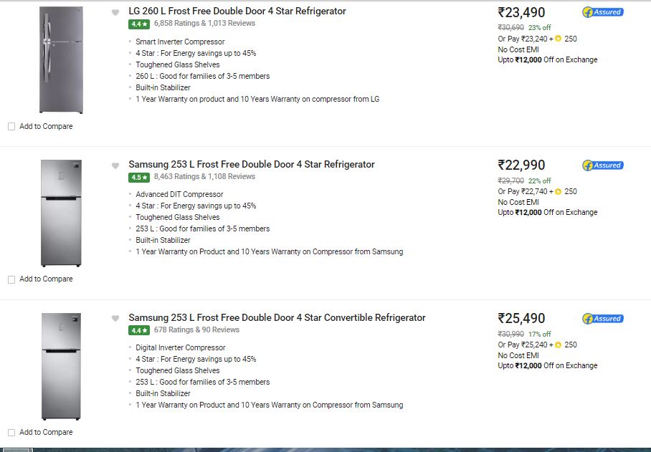Image resolution: width=651 pixels, height=452 pixels.
Task: Click the LG refrigerator product image
Action: 61,59
